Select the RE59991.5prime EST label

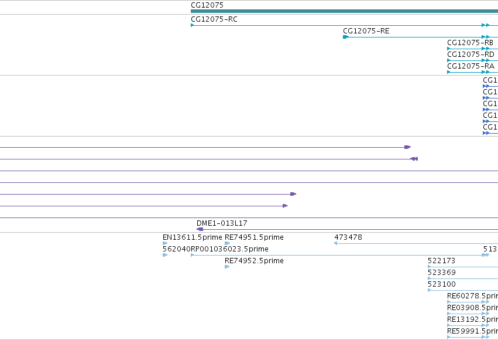click(x=473, y=331)
